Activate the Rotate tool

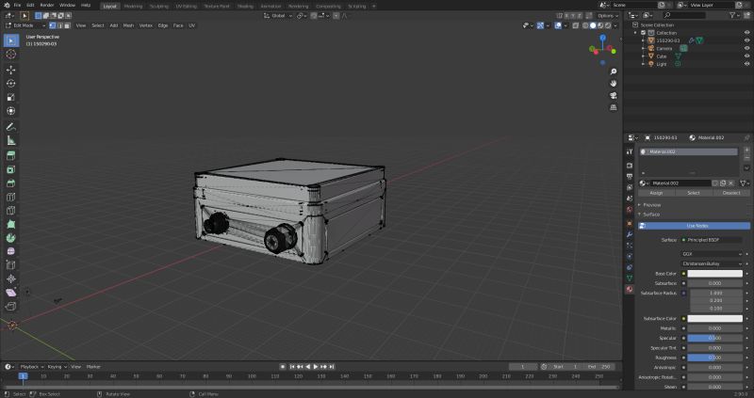pyautogui.click(x=10, y=84)
